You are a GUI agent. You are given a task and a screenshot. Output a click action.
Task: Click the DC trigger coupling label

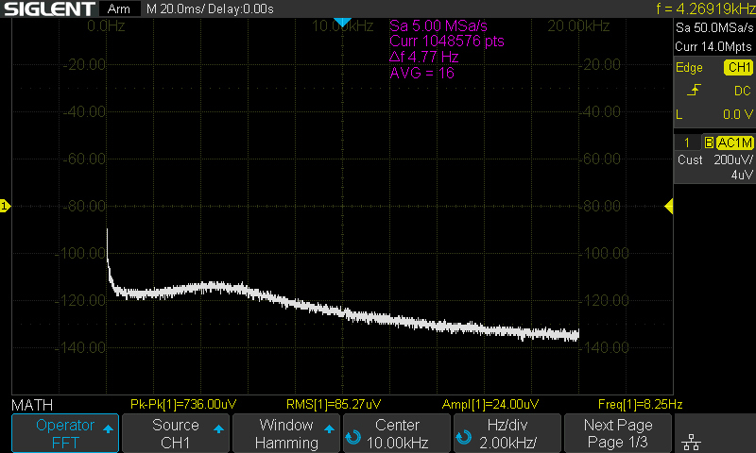coord(743,91)
